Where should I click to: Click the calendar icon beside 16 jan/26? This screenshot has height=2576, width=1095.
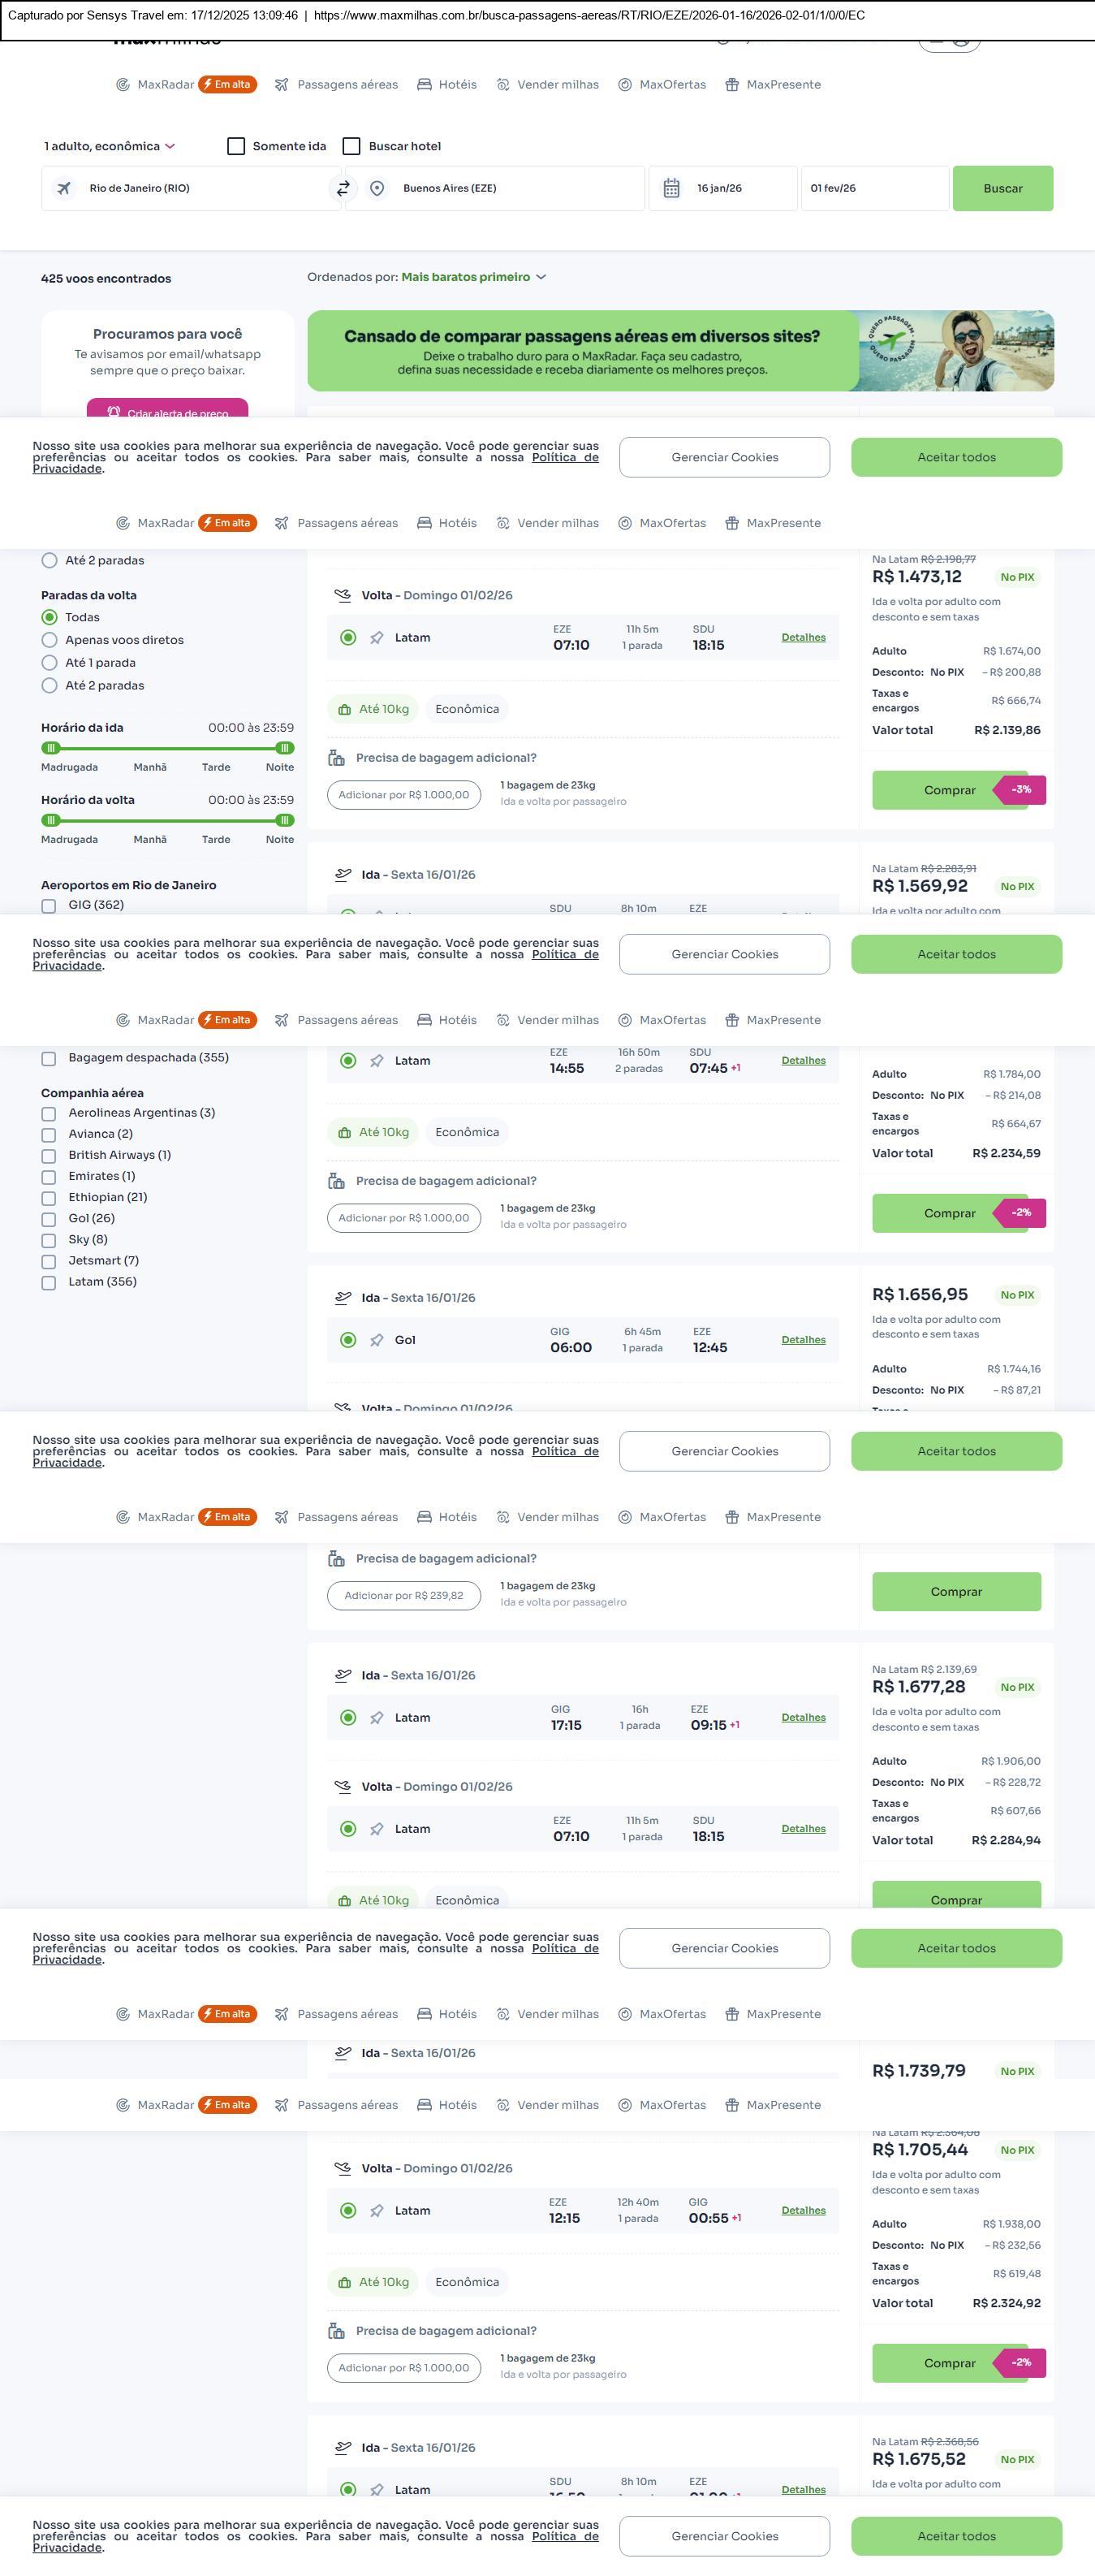tap(671, 188)
